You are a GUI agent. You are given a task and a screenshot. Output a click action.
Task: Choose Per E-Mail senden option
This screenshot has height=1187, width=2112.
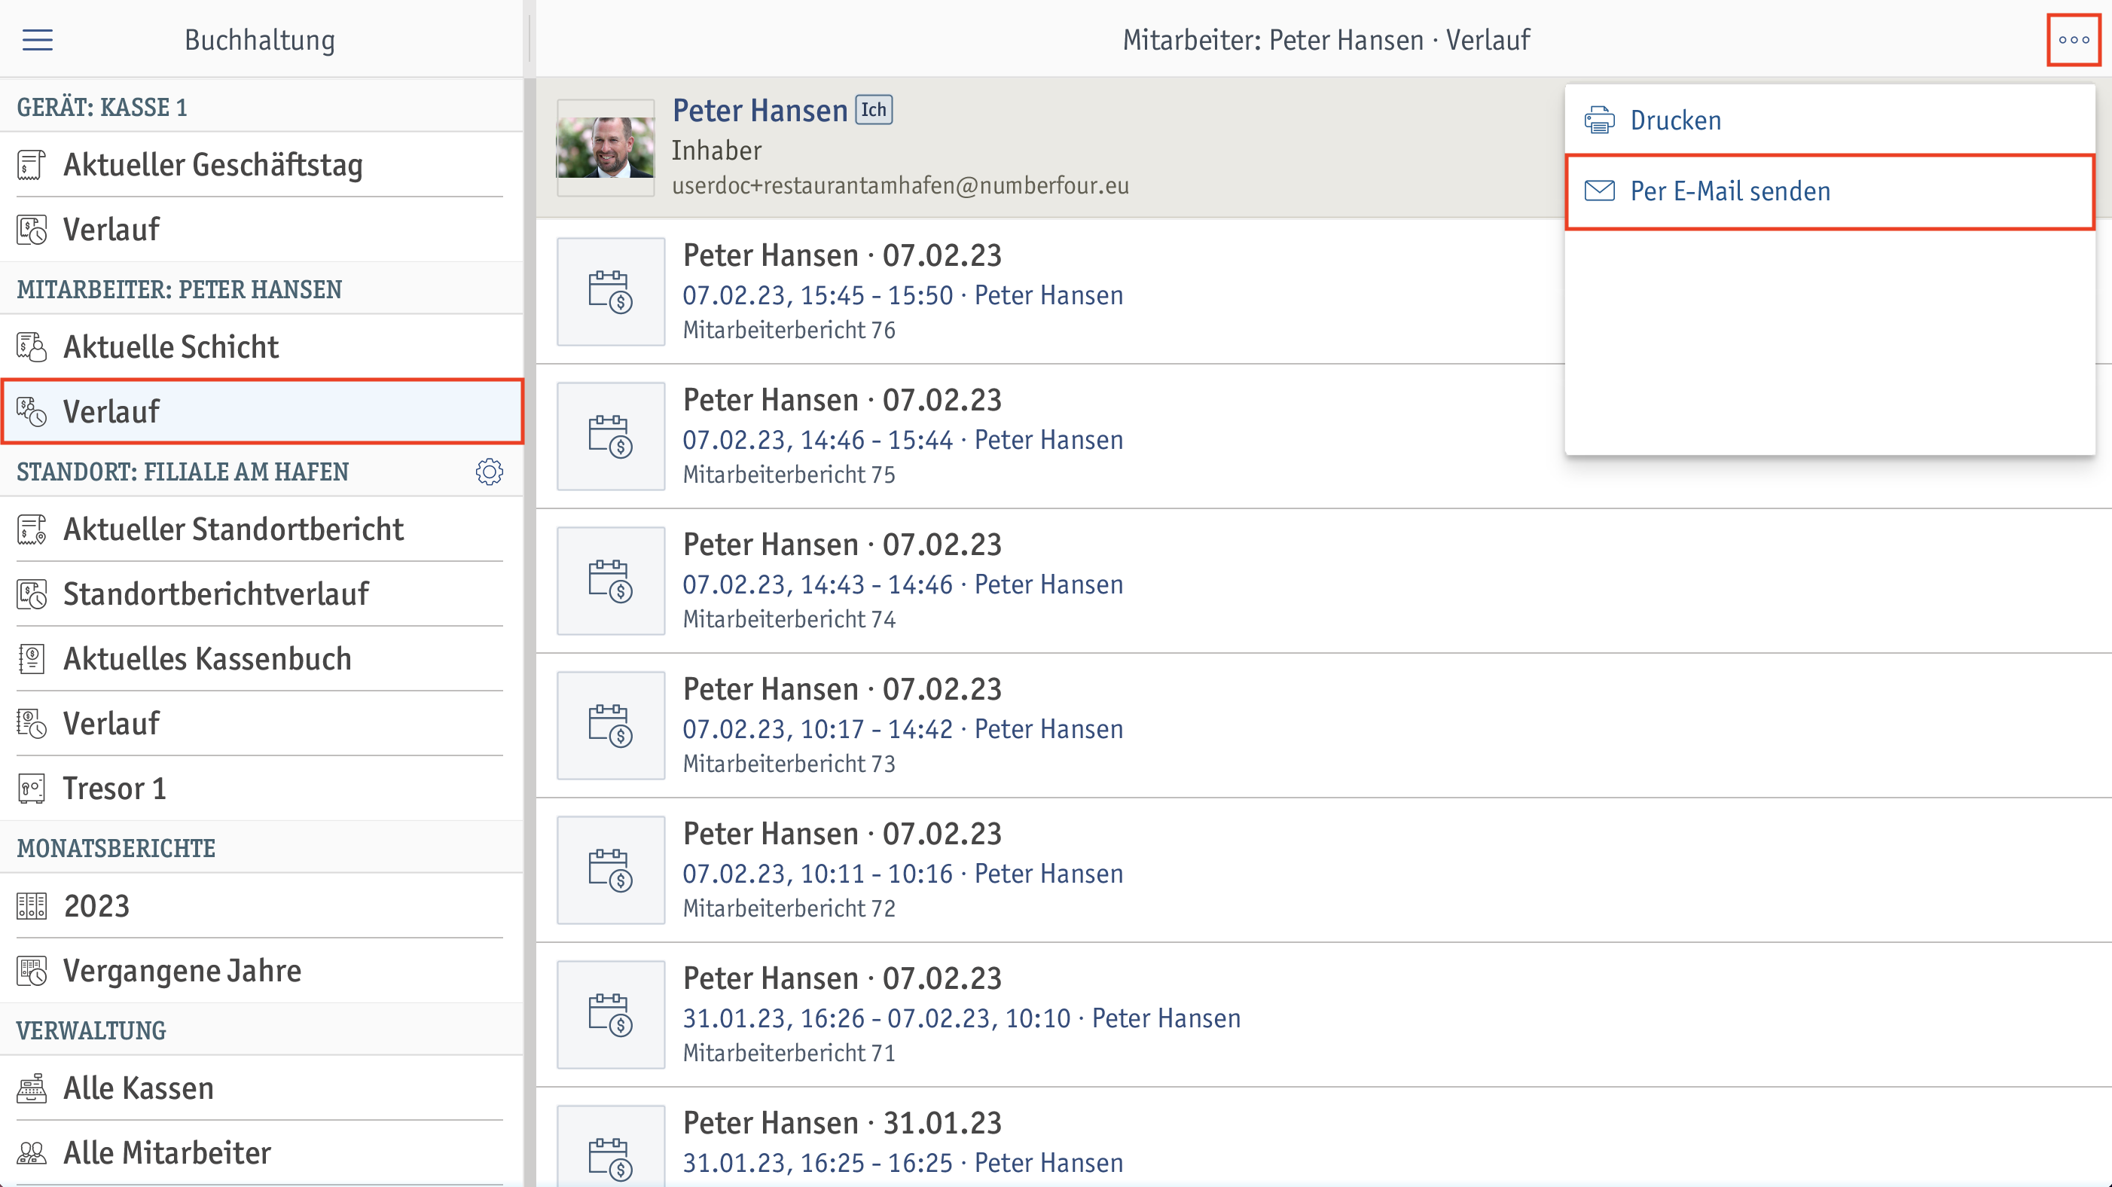tap(1830, 192)
